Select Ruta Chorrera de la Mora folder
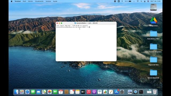171x96 pixels. coord(153,47)
